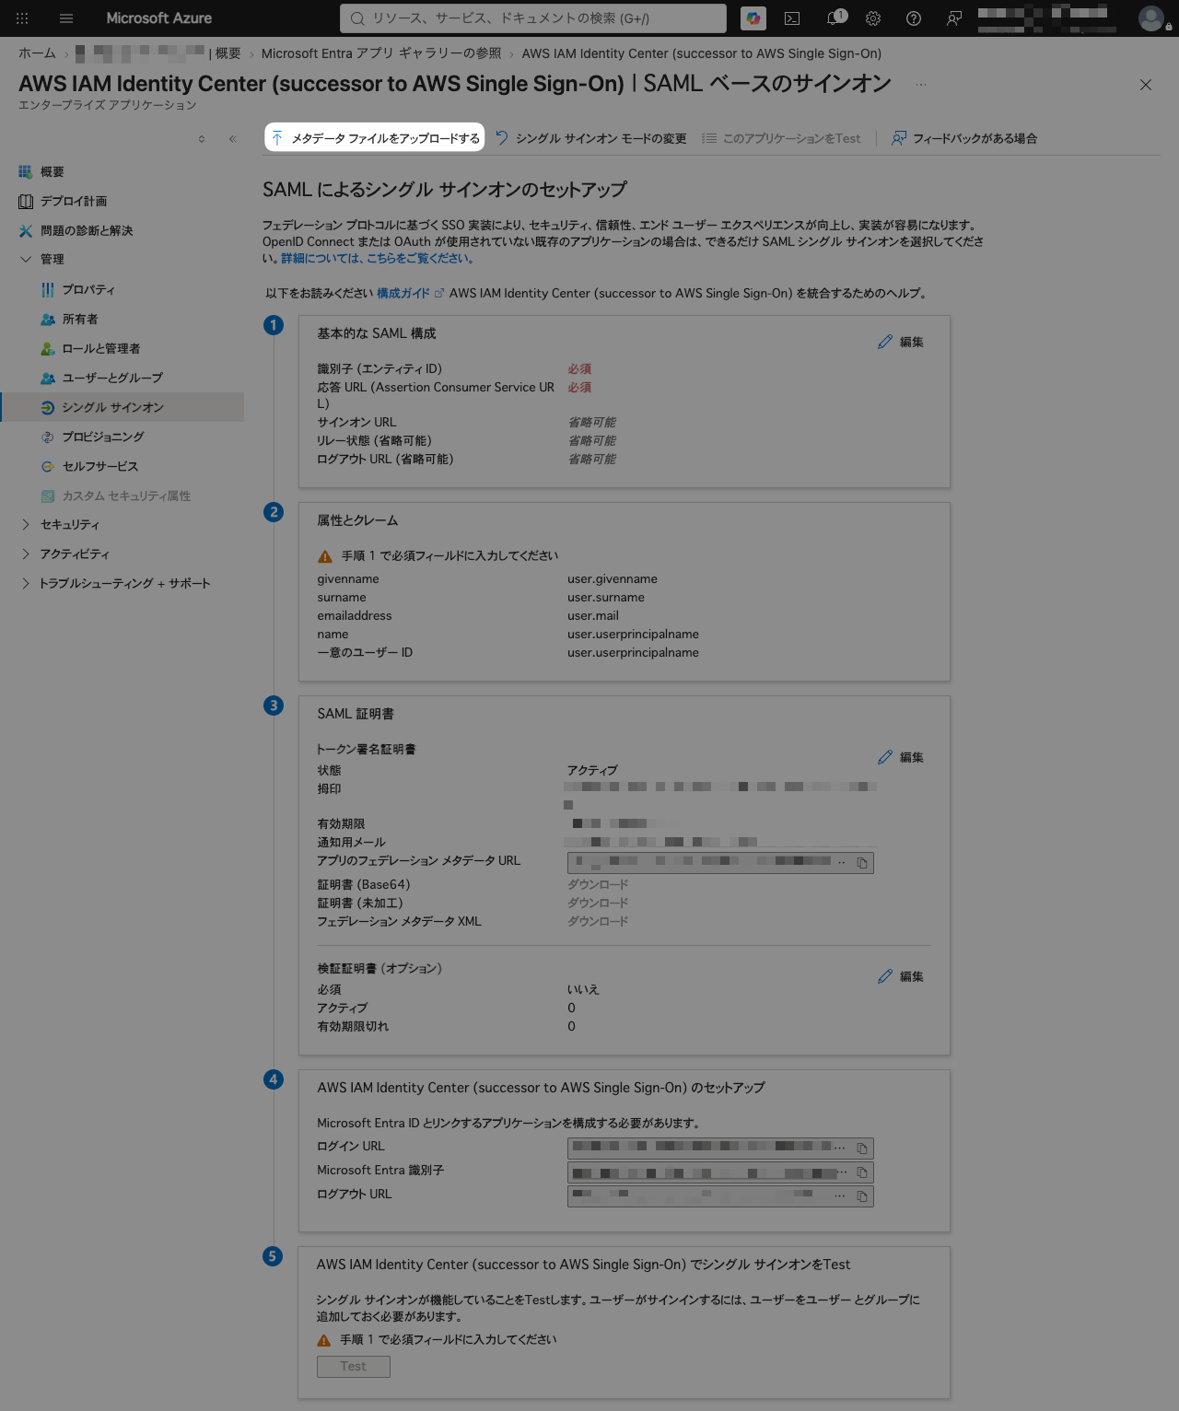Click the search box リソース、サービス、ドキュメントの検索

coord(533,18)
